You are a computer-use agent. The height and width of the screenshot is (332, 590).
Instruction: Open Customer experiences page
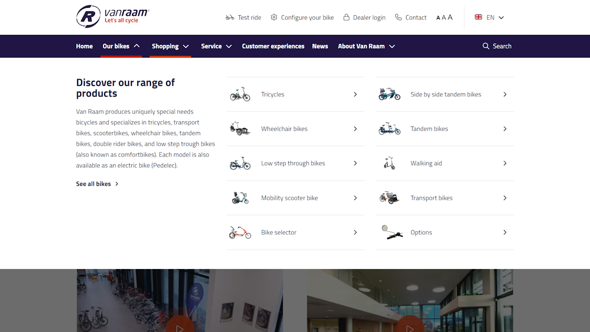coord(273,46)
